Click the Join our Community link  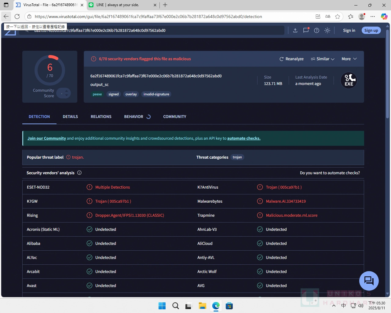pyautogui.click(x=47, y=138)
